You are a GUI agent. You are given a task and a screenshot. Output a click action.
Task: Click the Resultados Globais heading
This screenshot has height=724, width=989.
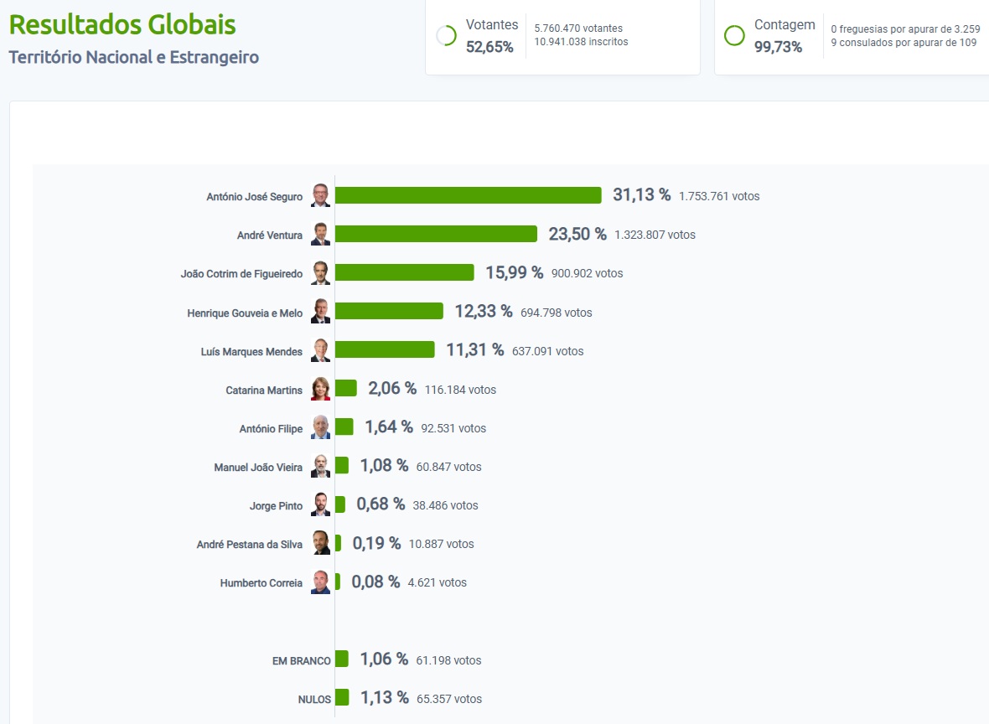tap(122, 25)
